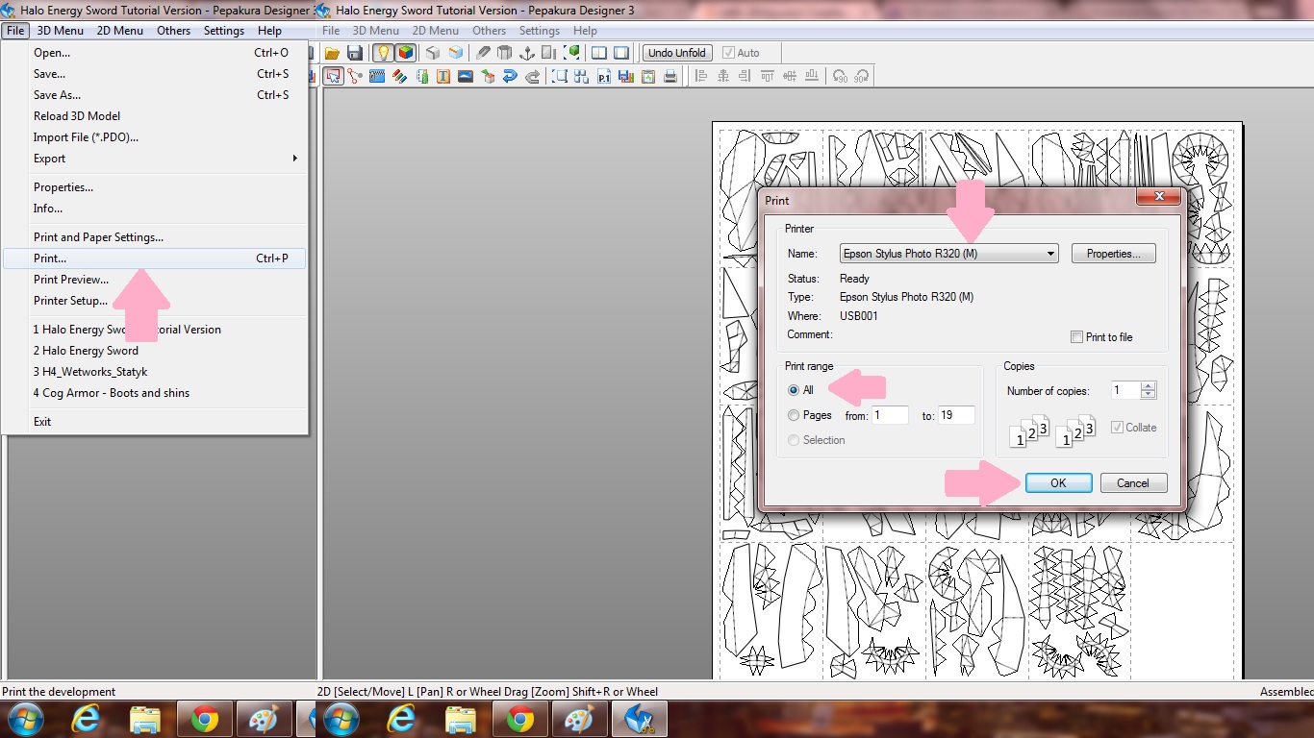This screenshot has width=1314, height=738.
Task: Click the open folder toolbar icon
Action: point(333,53)
